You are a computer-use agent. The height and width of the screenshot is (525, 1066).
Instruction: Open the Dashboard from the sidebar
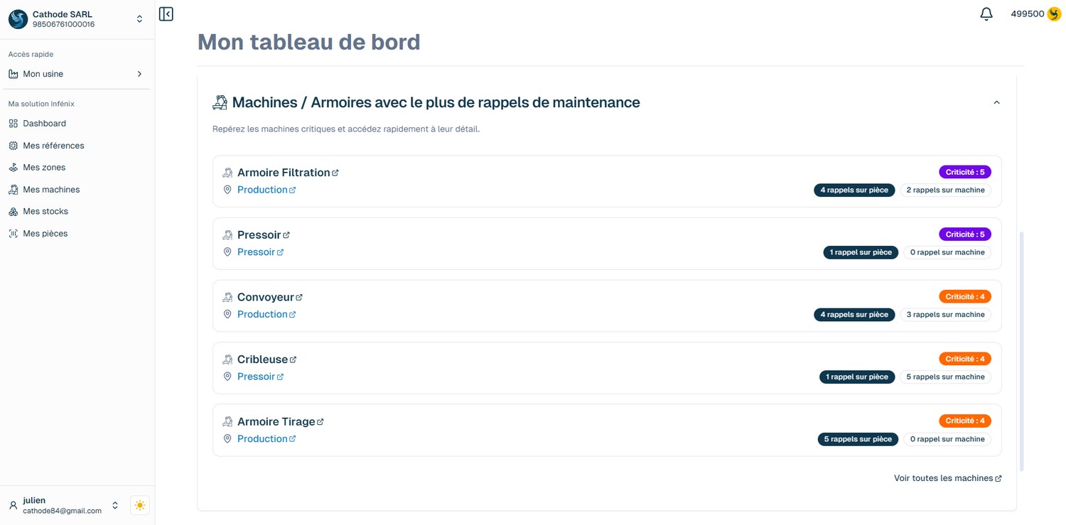tap(45, 123)
